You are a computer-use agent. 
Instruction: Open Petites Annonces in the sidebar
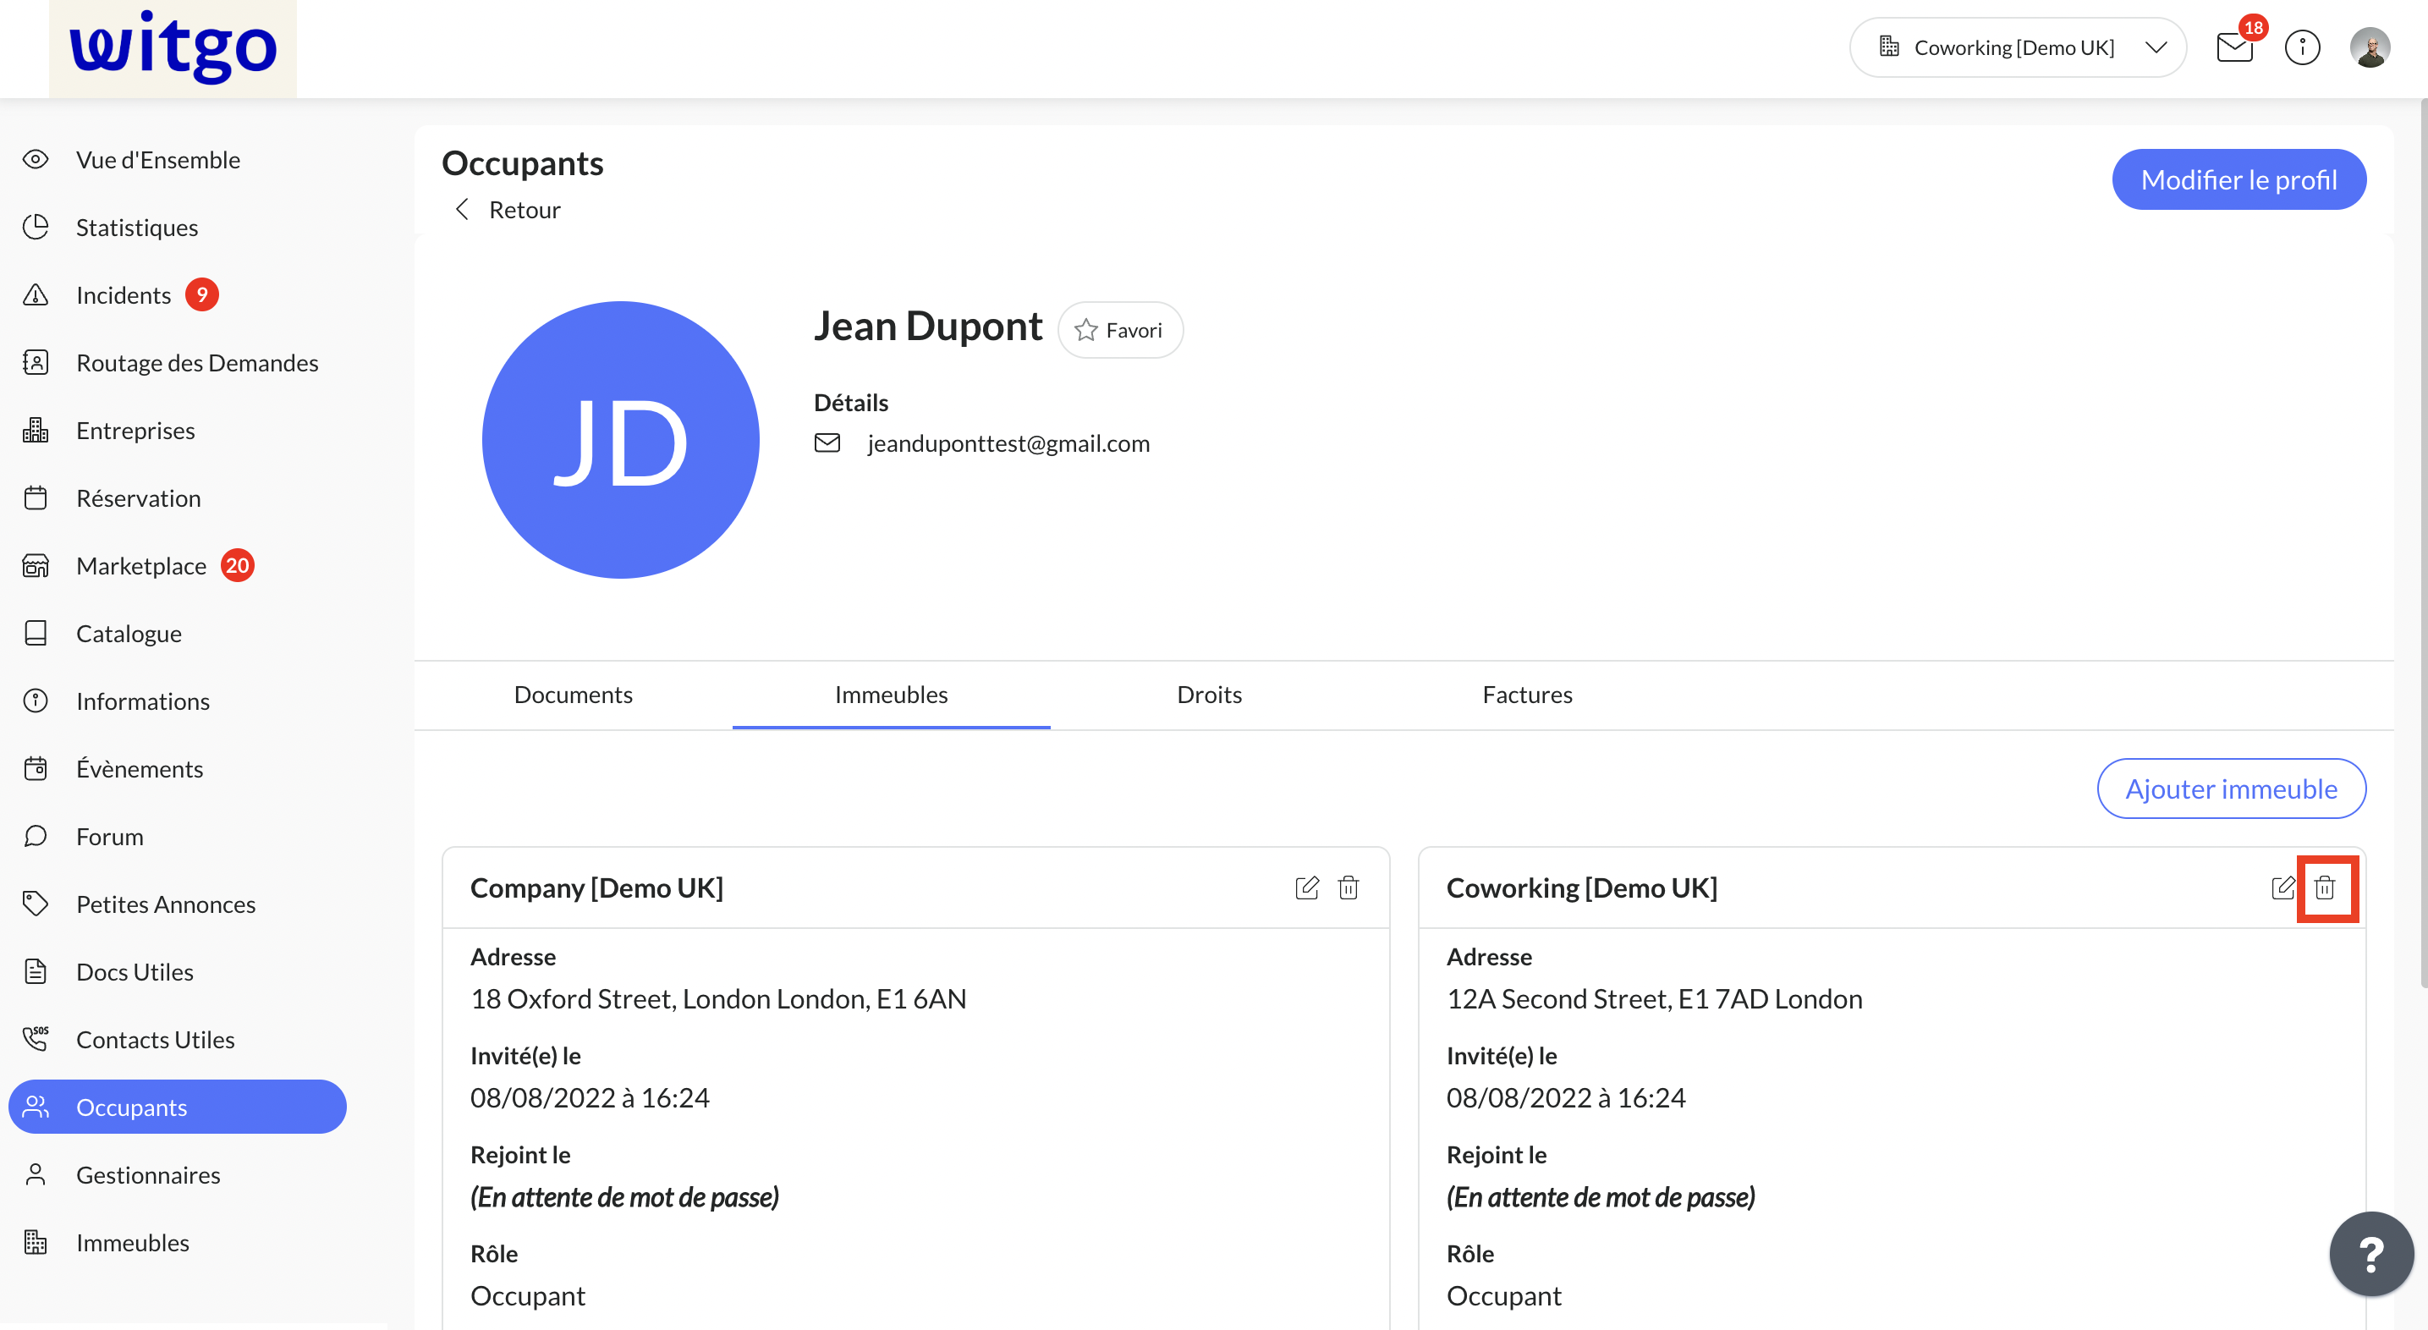coord(166,904)
